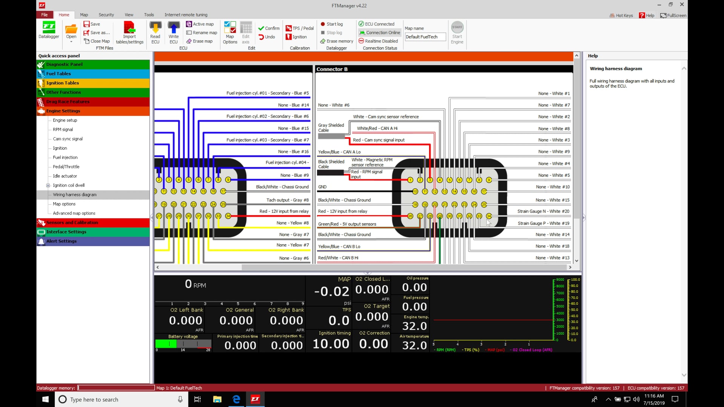This screenshot has height=407, width=724.
Task: Click the Erase memory icon
Action: click(x=336, y=41)
